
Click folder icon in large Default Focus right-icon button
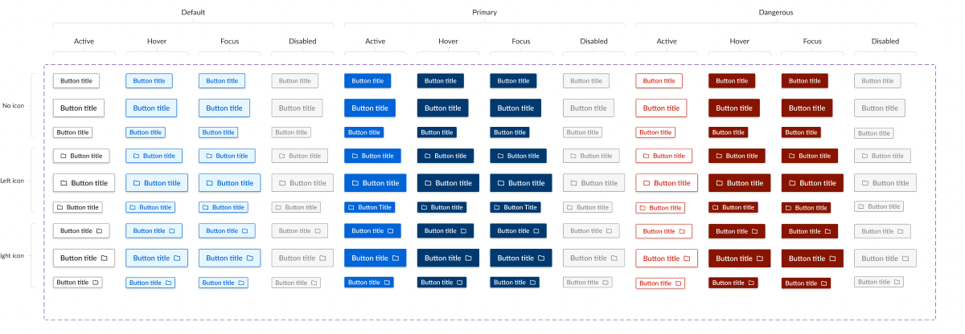250,259
